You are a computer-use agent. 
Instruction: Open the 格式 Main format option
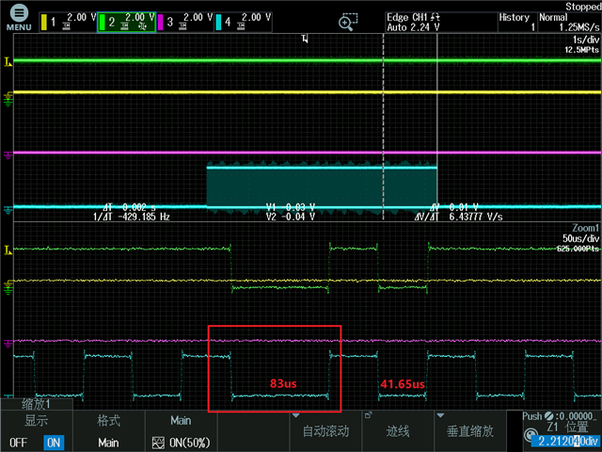(x=108, y=431)
